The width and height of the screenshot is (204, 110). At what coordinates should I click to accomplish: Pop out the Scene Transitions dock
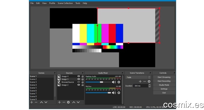(x=150, y=73)
